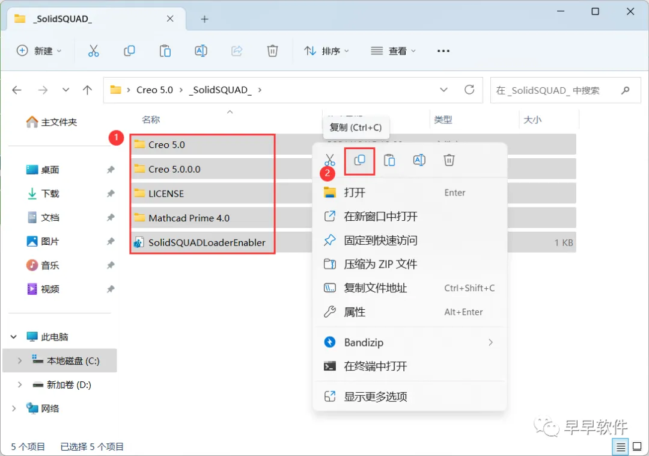Expand the 网络 tree node
The image size is (649, 456).
point(14,409)
